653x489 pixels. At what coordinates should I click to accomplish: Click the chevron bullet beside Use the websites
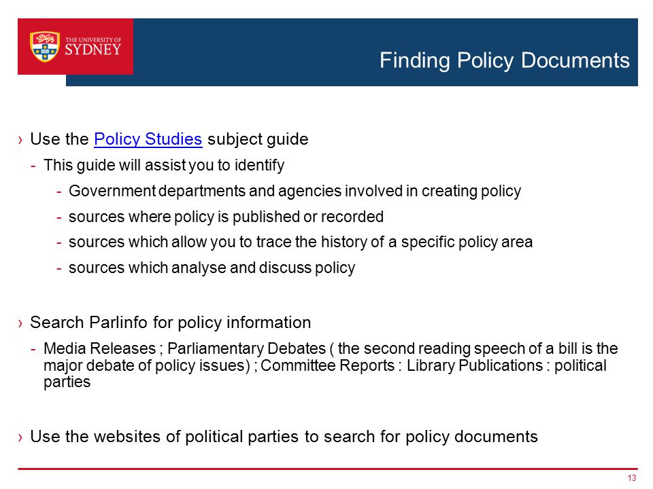20,437
